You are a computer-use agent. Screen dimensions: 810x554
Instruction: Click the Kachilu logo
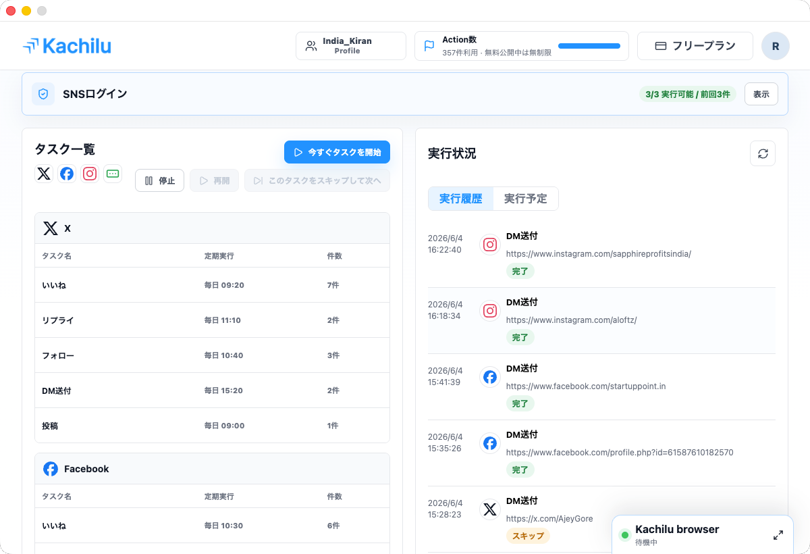(x=67, y=46)
